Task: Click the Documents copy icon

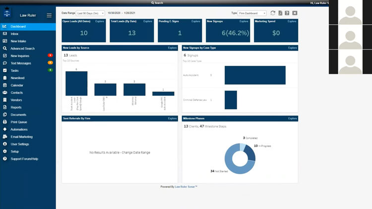Action: click(5, 114)
